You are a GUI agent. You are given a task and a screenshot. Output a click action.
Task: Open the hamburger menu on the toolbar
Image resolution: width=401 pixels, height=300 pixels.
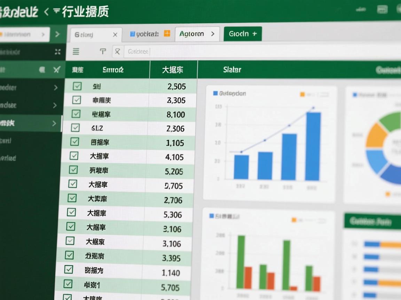75,51
